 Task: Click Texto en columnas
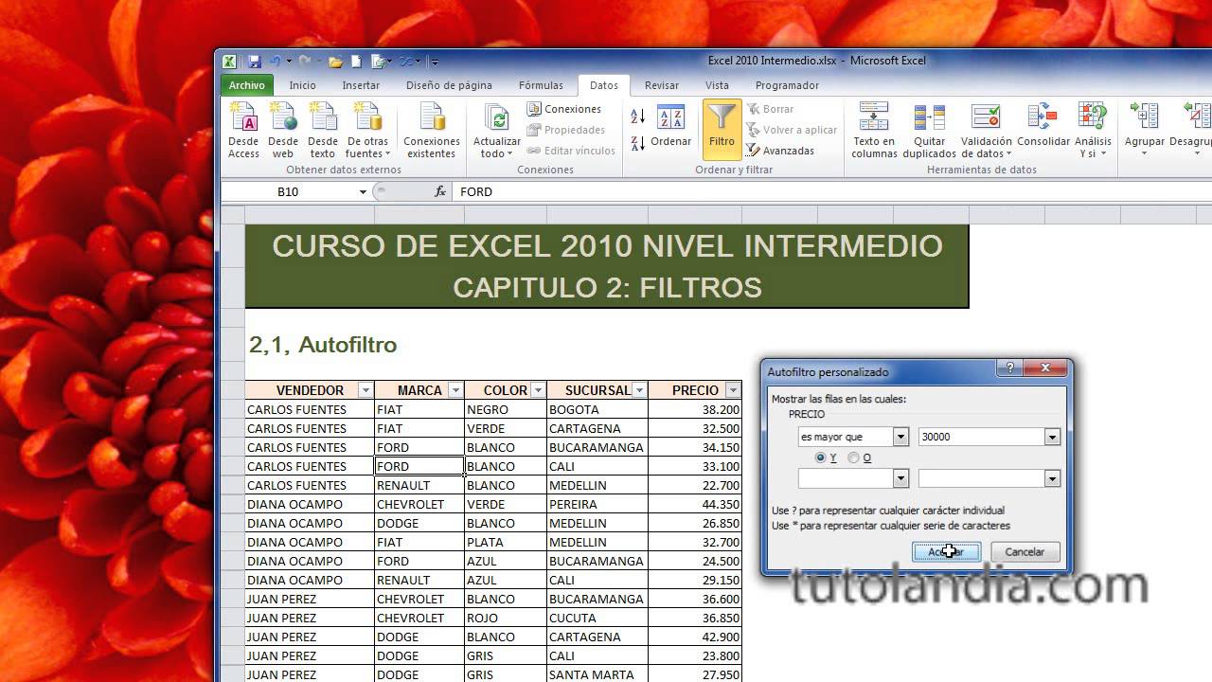coord(874,131)
